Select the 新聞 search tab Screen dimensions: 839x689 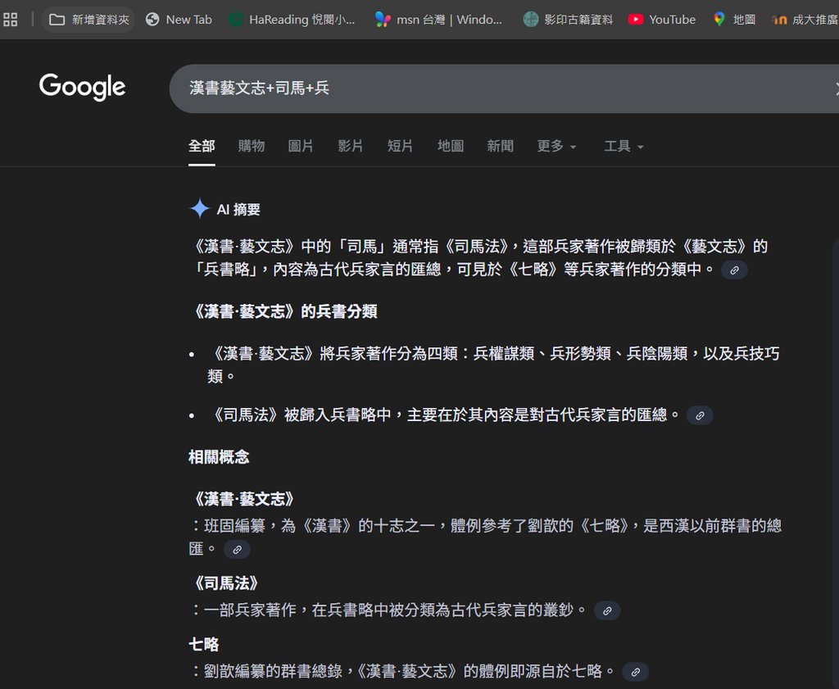[500, 146]
